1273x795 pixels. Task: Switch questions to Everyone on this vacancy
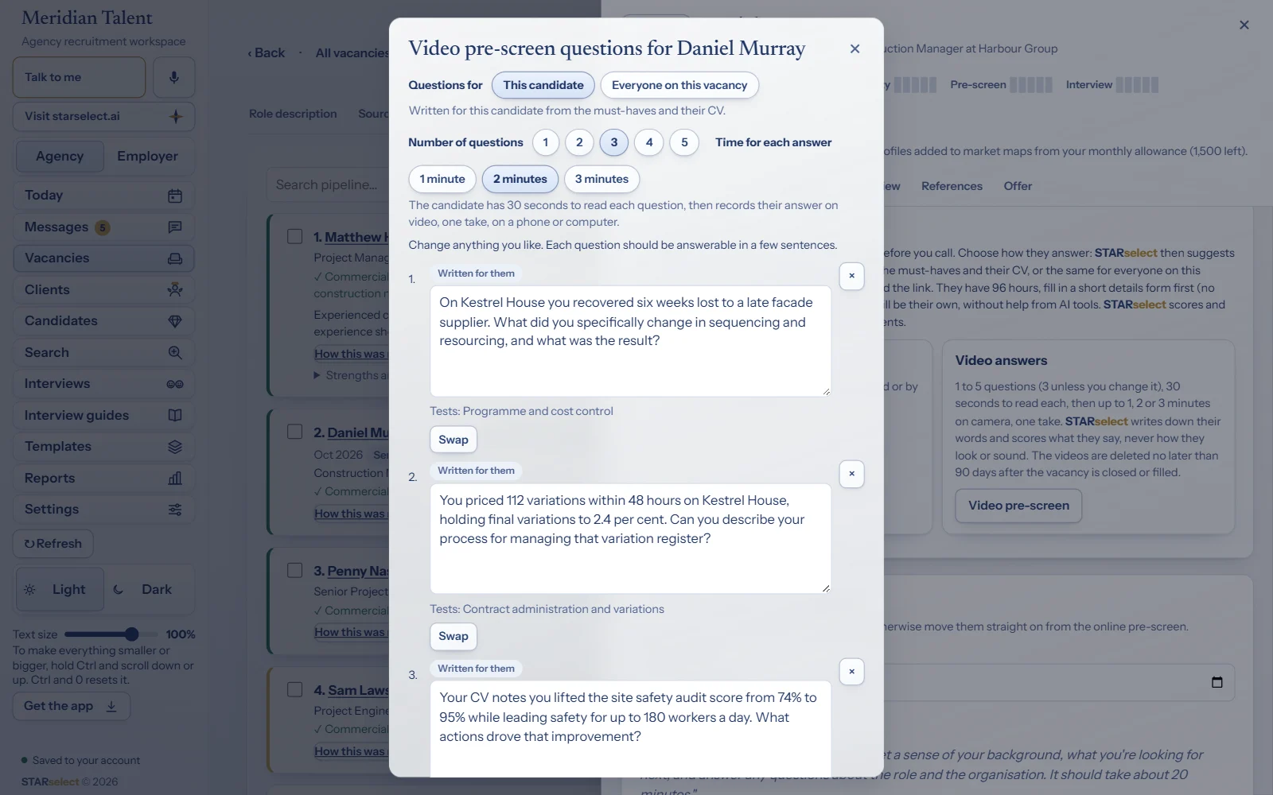[x=679, y=85]
